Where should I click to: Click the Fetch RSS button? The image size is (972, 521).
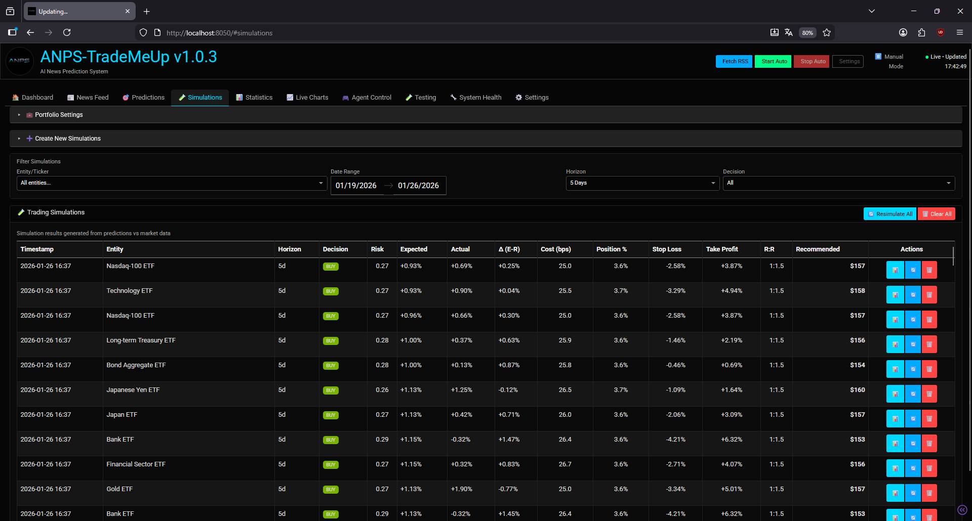point(734,61)
